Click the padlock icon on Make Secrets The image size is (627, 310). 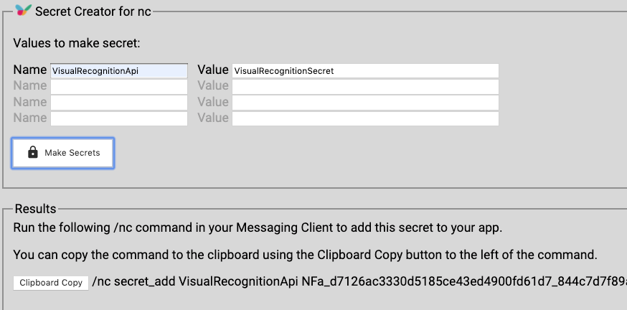pyautogui.click(x=32, y=153)
